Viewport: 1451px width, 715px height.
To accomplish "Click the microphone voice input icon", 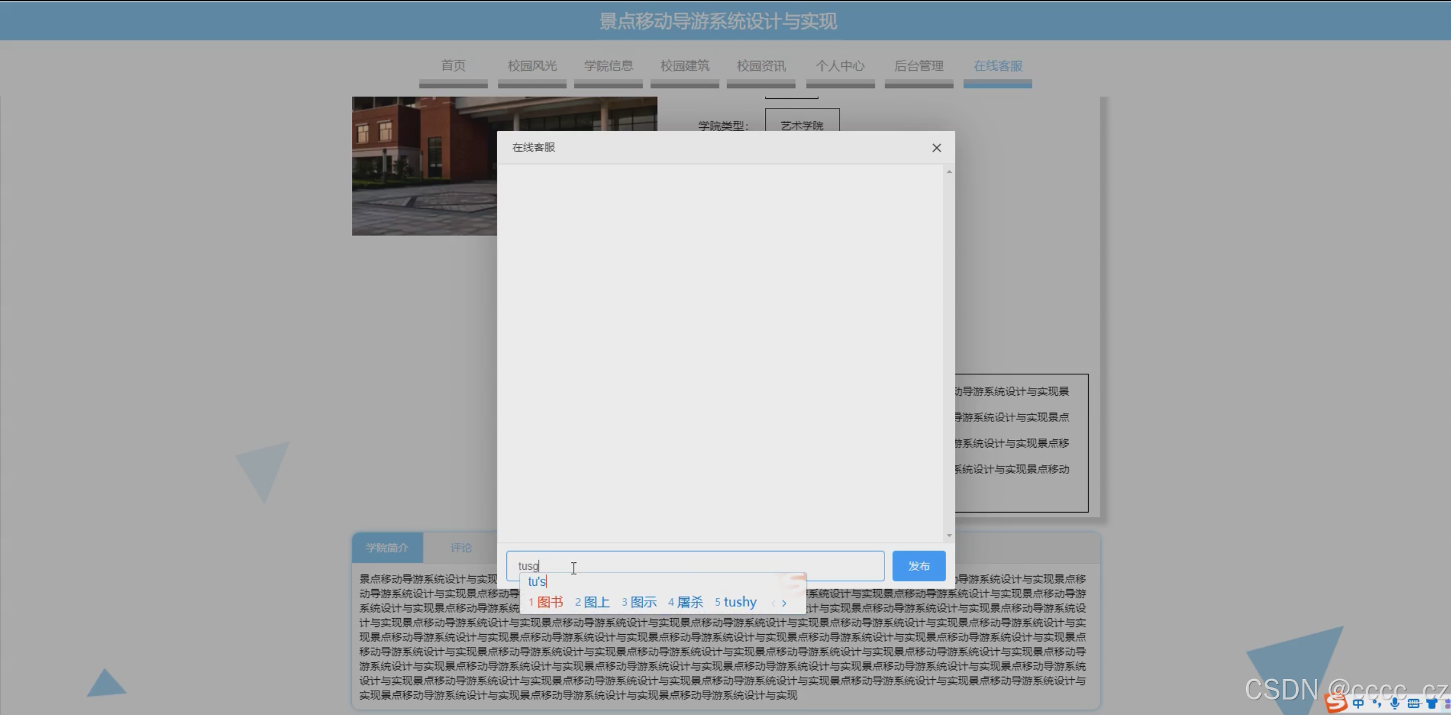I will pos(1394,704).
